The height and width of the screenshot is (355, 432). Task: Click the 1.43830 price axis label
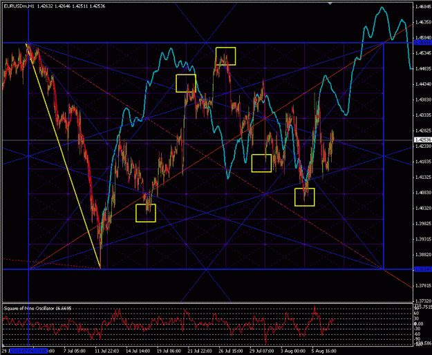pyautogui.click(x=424, y=99)
